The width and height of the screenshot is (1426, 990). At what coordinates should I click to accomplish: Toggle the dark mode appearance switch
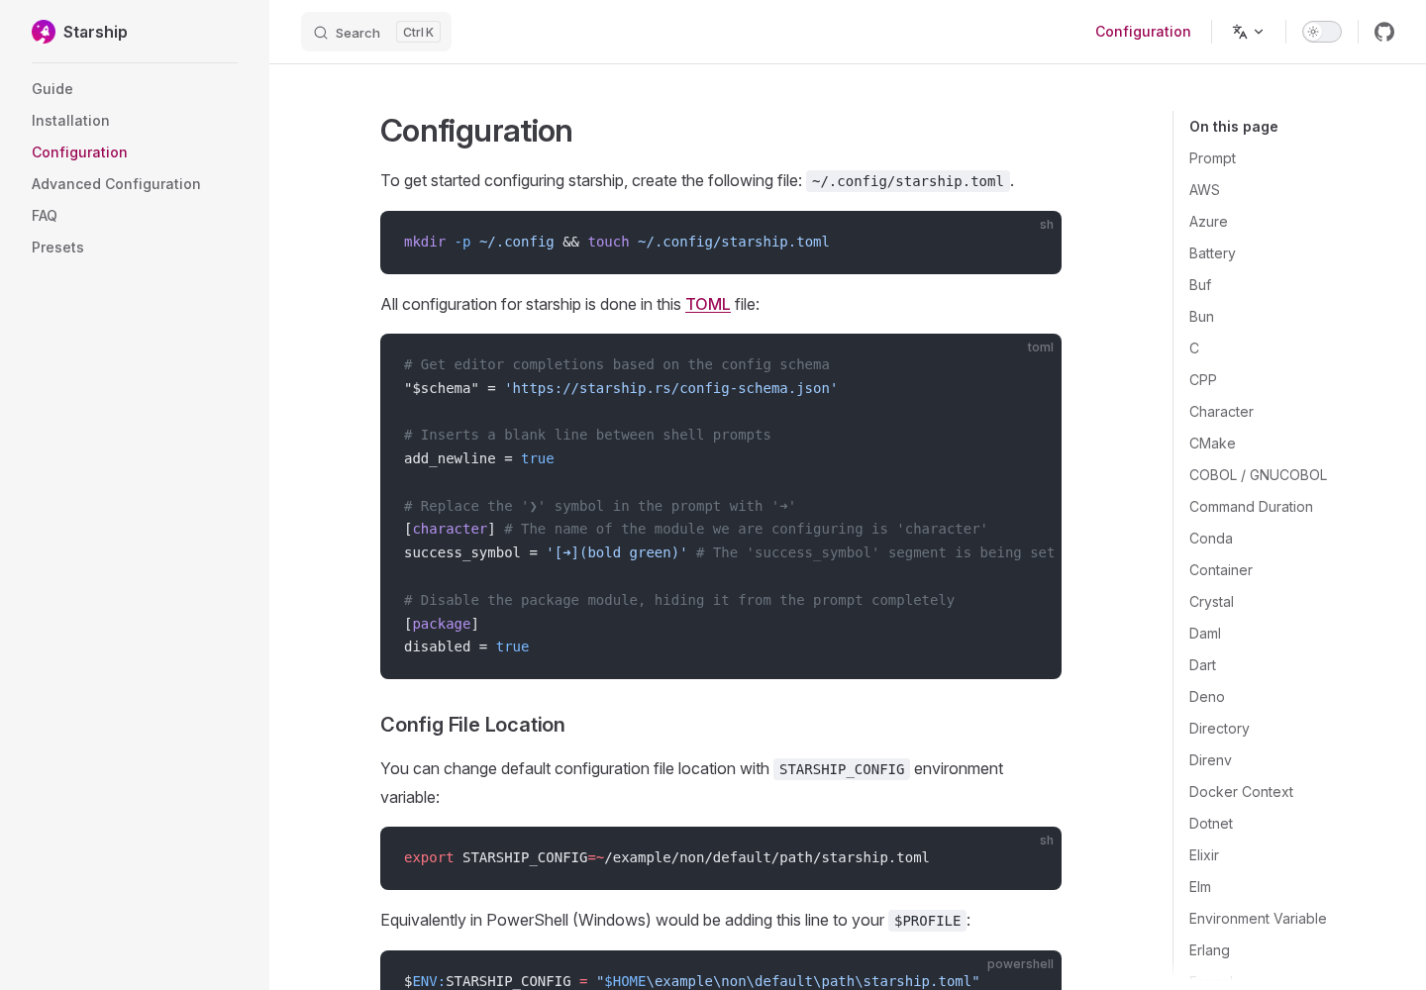click(1322, 32)
